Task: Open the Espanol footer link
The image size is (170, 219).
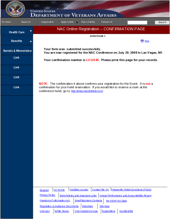Action: tap(44, 190)
